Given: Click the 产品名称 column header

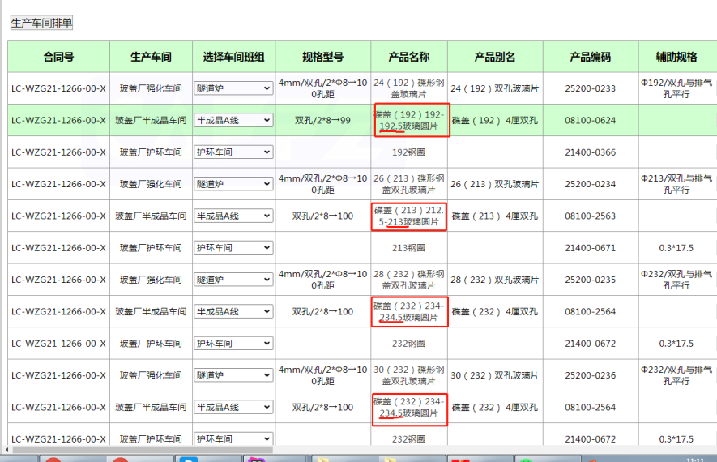Looking at the screenshot, I should point(408,57).
